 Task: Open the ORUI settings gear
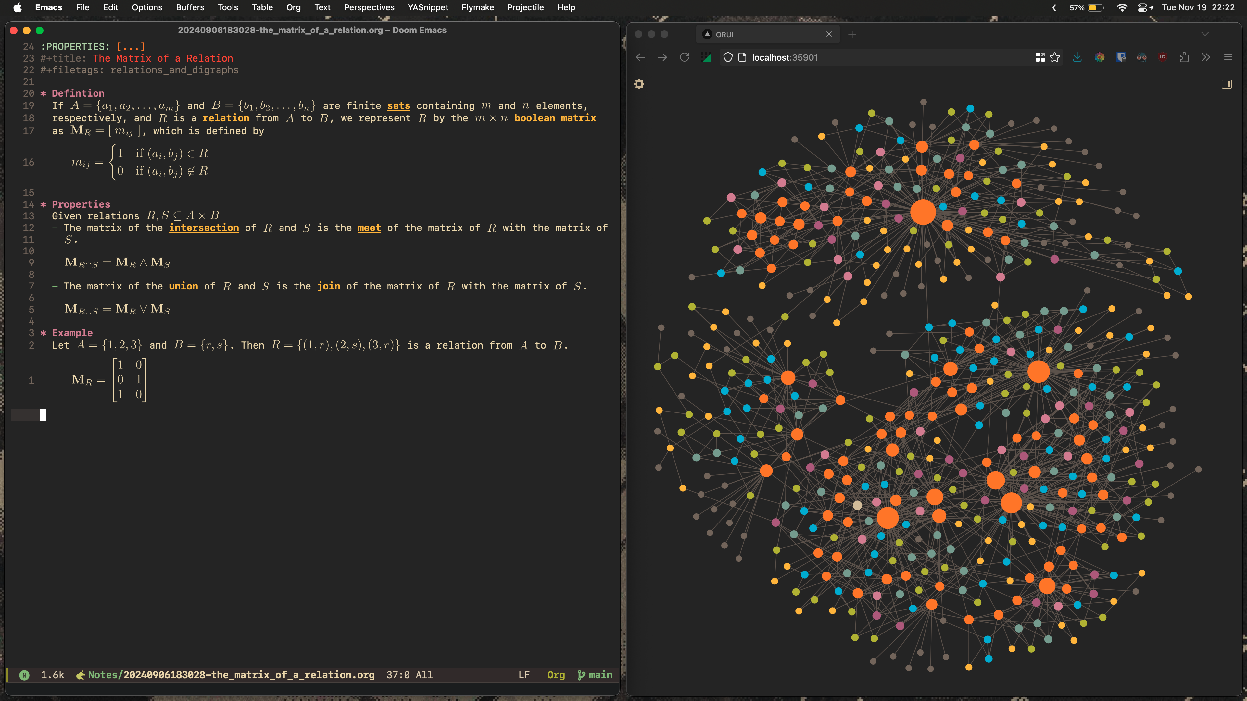[639, 84]
